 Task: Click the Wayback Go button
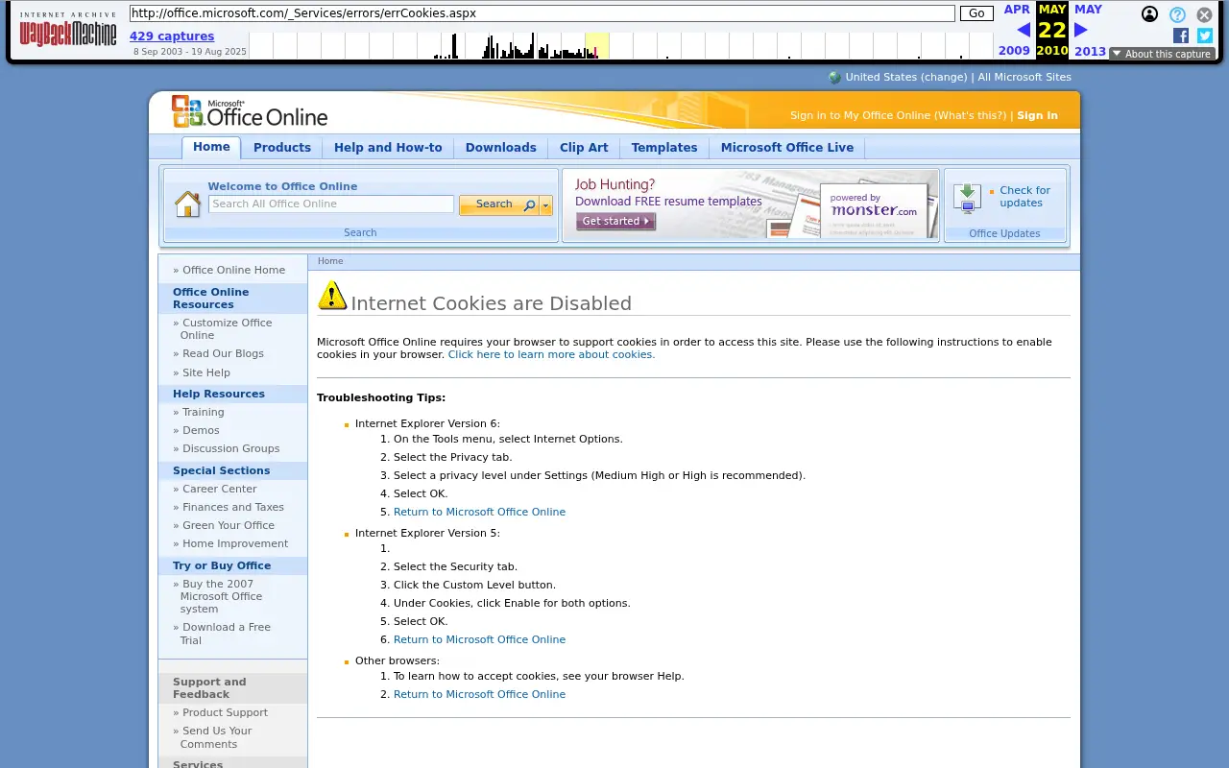(x=976, y=13)
